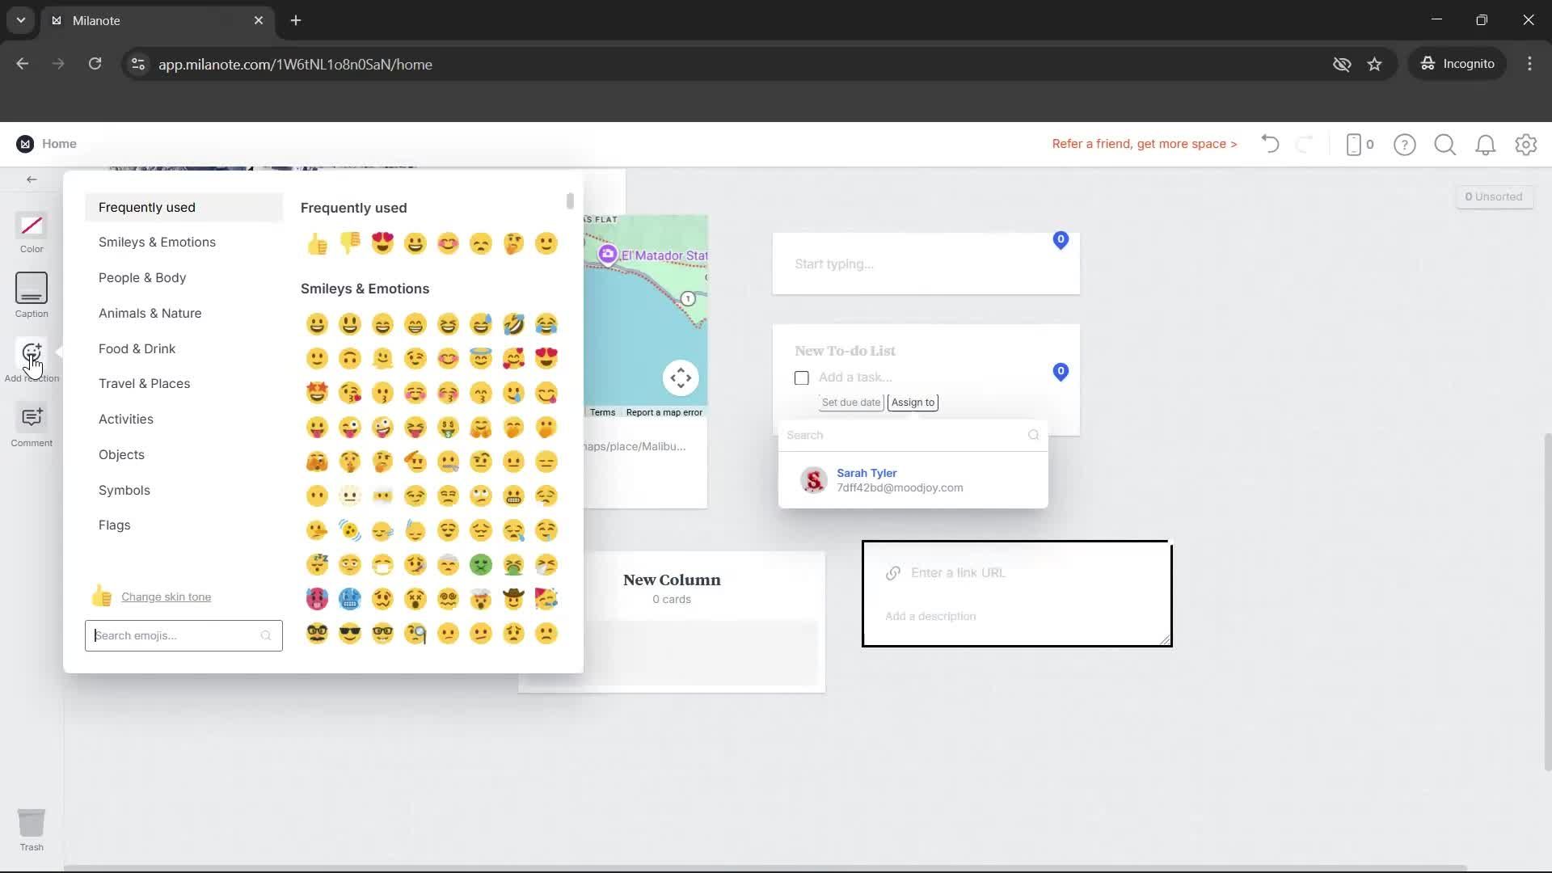
Task: Open the browser tab search dropdown
Action: point(20,20)
